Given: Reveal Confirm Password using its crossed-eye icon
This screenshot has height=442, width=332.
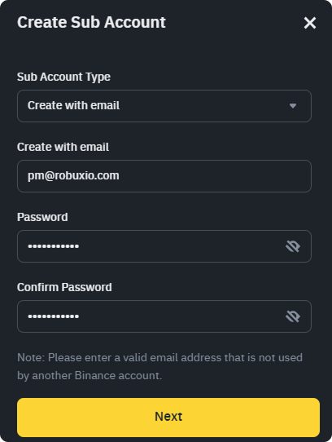Looking at the screenshot, I should coord(293,316).
